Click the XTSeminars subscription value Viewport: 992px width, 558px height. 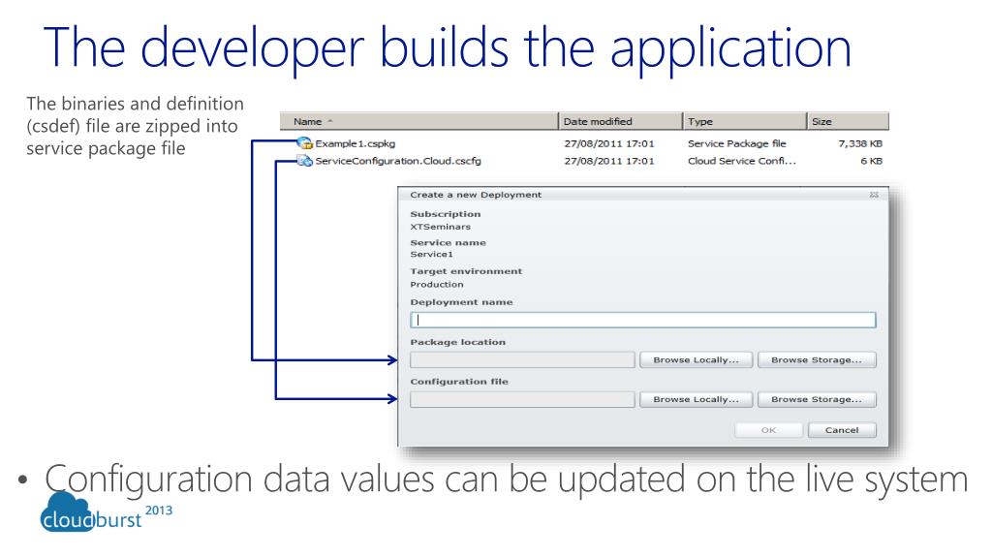[441, 227]
